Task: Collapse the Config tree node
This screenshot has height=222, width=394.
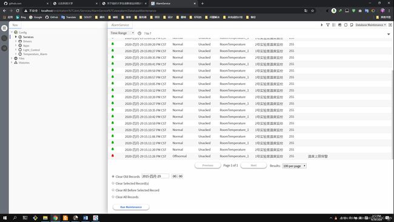Action: pos(12,32)
